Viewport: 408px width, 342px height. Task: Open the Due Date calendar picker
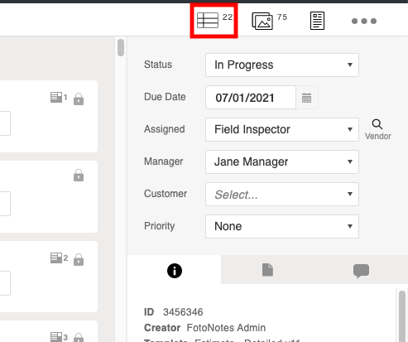[x=306, y=98]
